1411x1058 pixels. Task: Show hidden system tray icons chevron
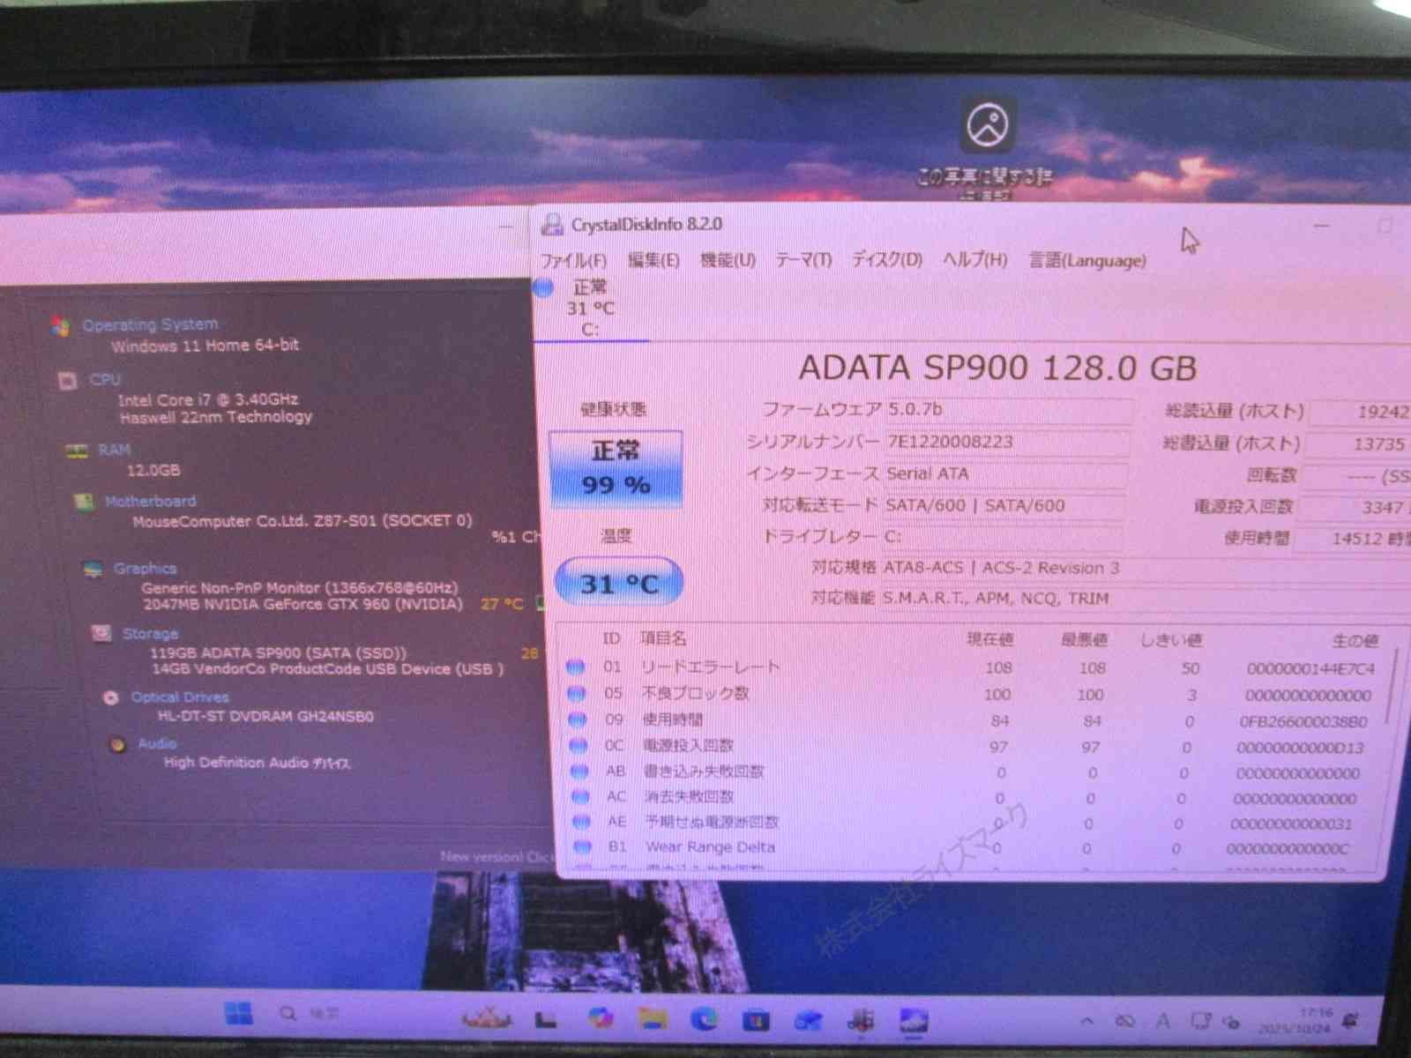(1086, 1021)
